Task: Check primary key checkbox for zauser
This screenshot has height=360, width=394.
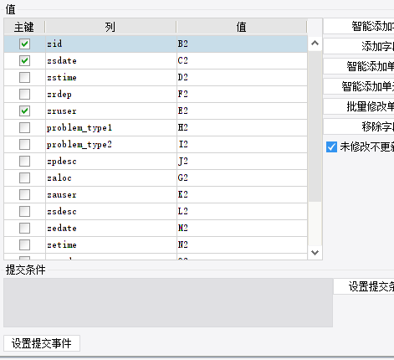Action: (x=24, y=194)
